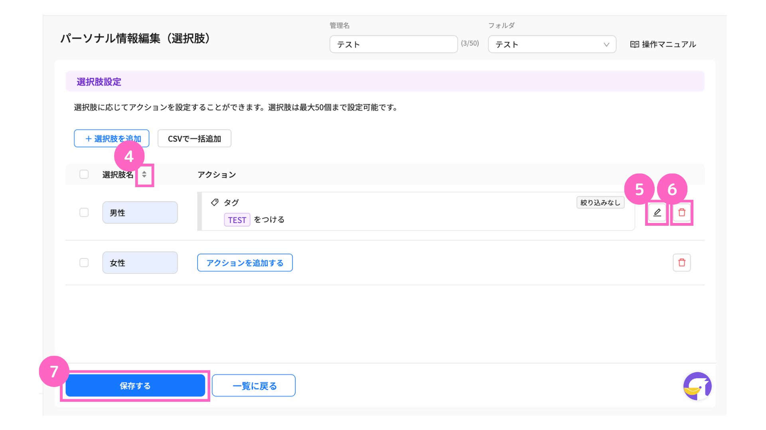Expand folder list via chevron arrow
The height and width of the screenshot is (430, 766).
pos(606,45)
